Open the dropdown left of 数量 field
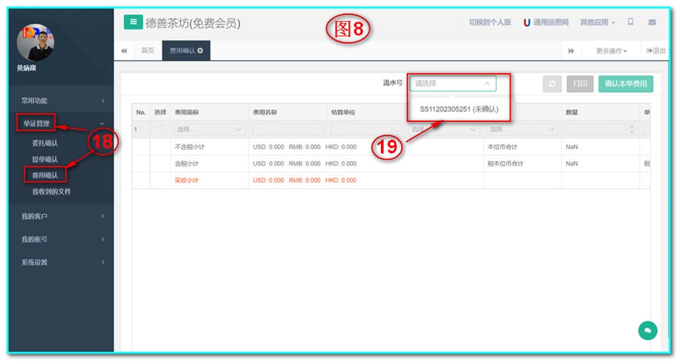The width and height of the screenshot is (678, 361). 521,129
